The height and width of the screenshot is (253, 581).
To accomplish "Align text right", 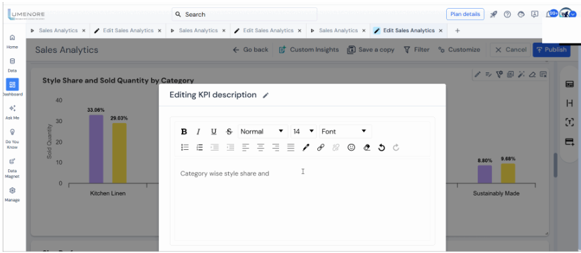I will (276, 147).
